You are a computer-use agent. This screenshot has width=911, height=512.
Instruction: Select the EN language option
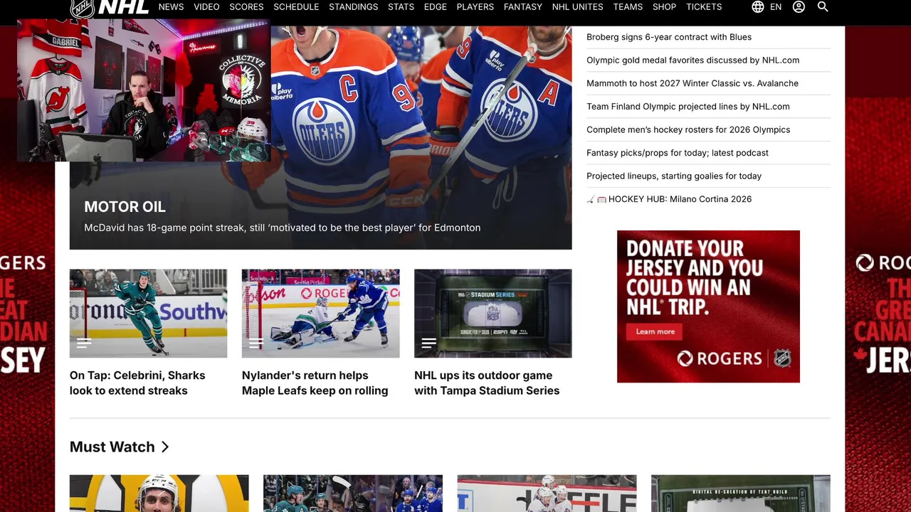pyautogui.click(x=776, y=7)
